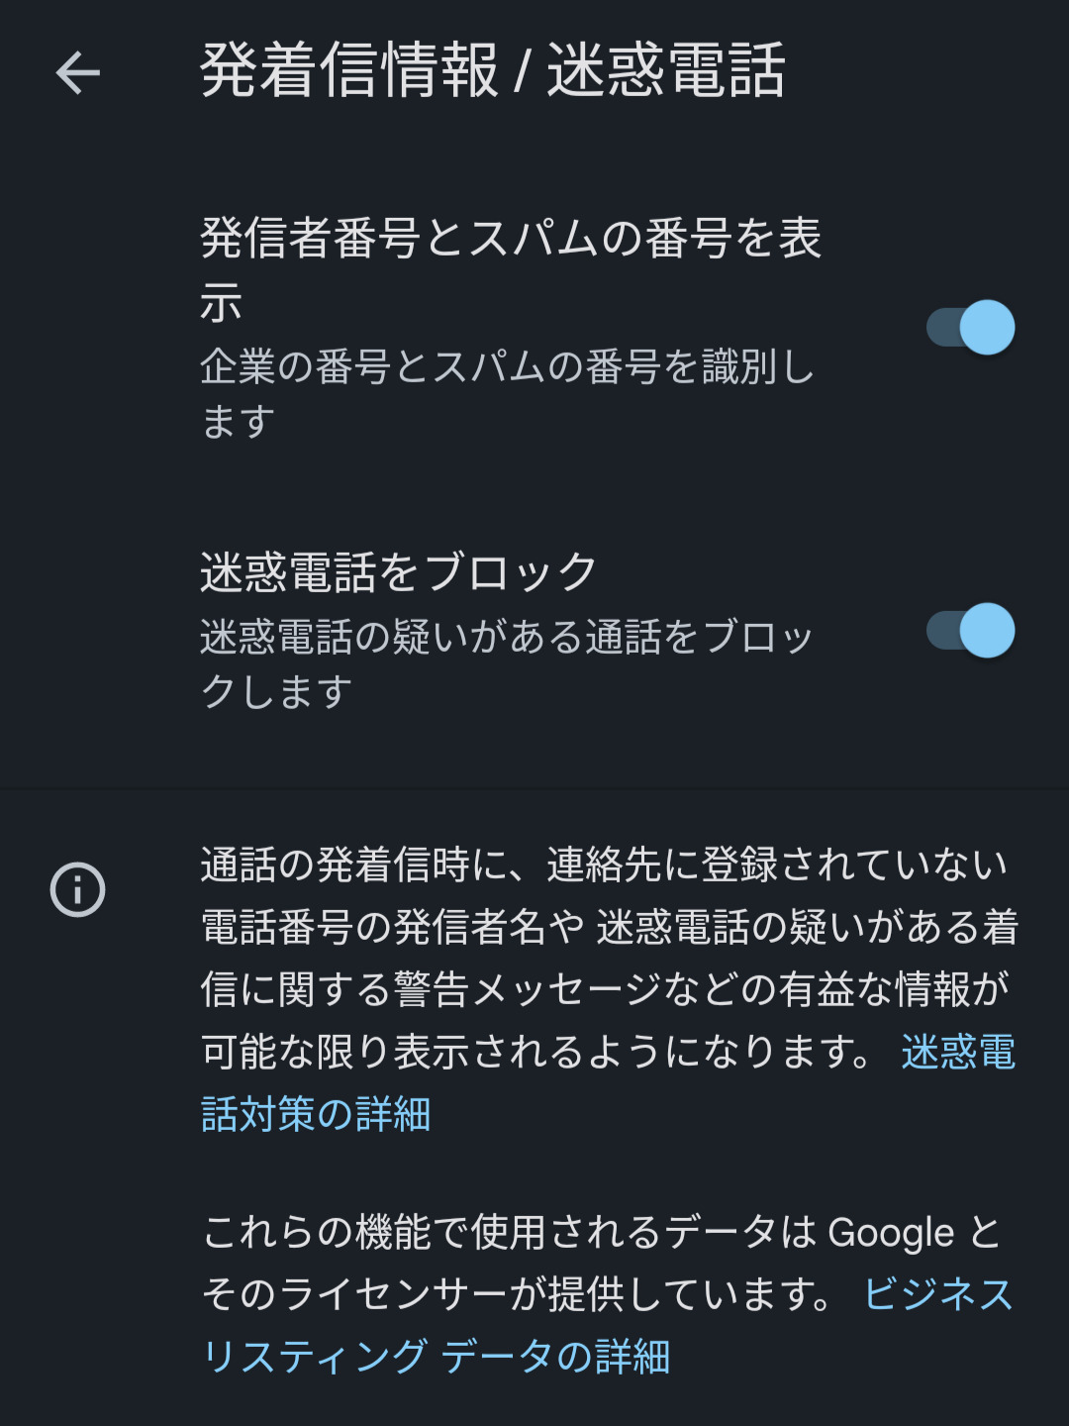The height and width of the screenshot is (1426, 1069).
Task: Select the 迷惑電話をブロック setting title
Action: (398, 572)
